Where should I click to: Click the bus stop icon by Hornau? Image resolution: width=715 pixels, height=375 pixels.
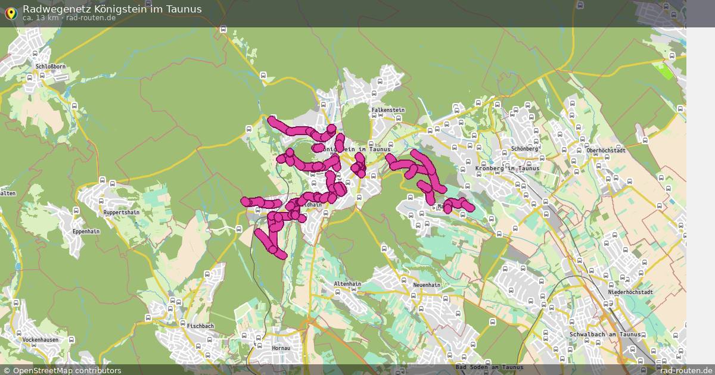click(x=259, y=345)
